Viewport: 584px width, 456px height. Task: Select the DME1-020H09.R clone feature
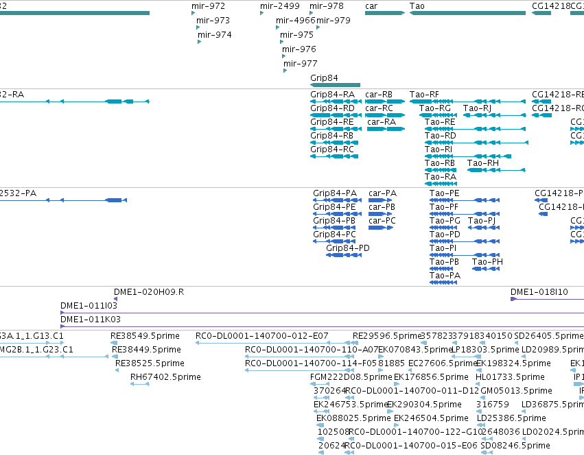click(x=116, y=299)
